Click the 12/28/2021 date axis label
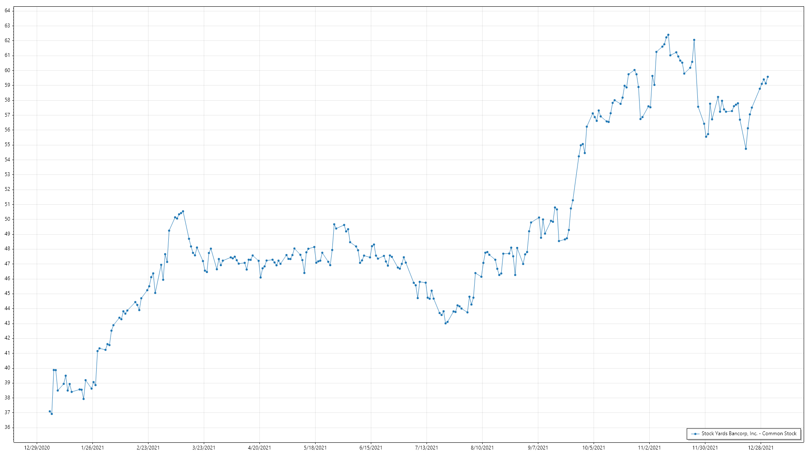 click(761, 448)
